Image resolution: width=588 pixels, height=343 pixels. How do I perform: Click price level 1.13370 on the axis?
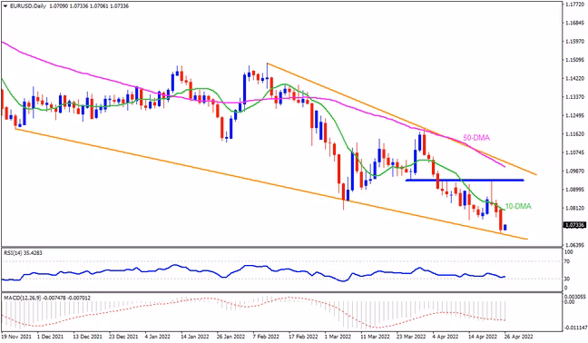tap(575, 97)
